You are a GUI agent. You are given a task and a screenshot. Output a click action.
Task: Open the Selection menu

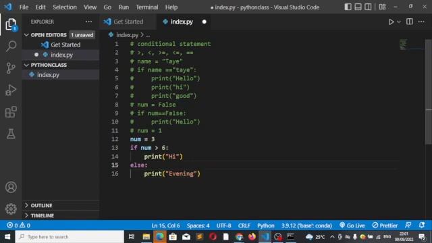[65, 7]
